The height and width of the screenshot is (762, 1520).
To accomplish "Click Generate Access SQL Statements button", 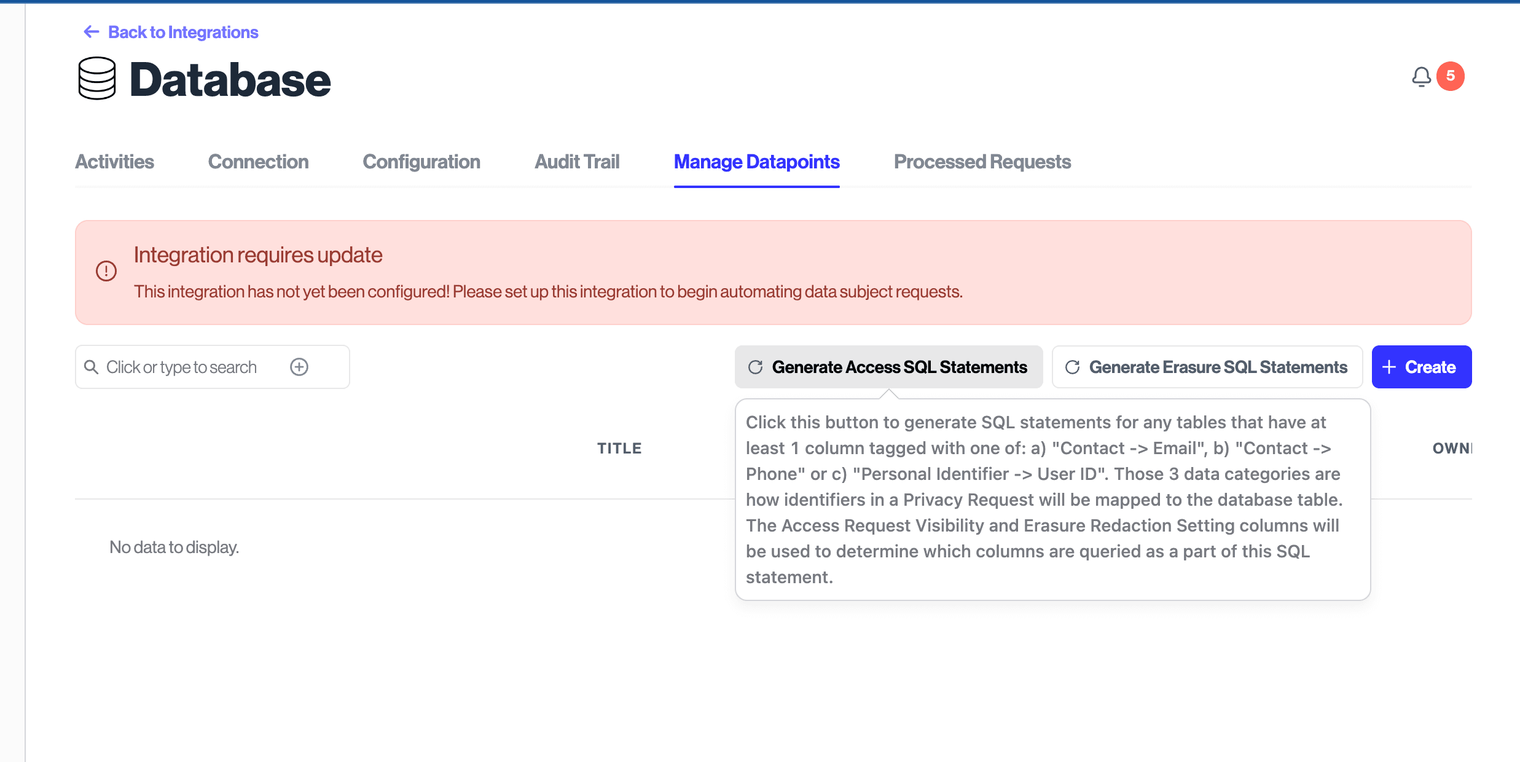I will click(888, 367).
